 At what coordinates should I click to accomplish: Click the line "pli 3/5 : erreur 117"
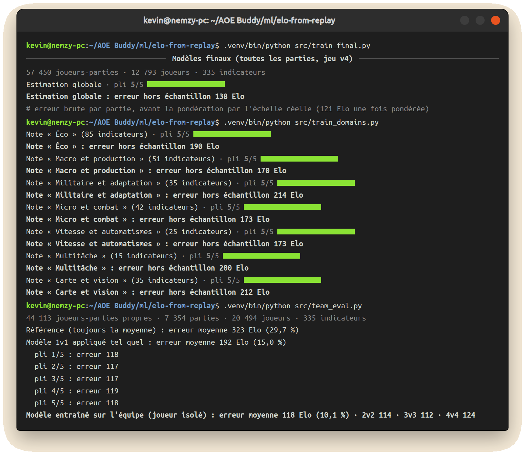pyautogui.click(x=77, y=379)
